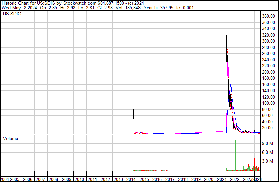
Task: Click the 2021 year label
Action: point(222,179)
